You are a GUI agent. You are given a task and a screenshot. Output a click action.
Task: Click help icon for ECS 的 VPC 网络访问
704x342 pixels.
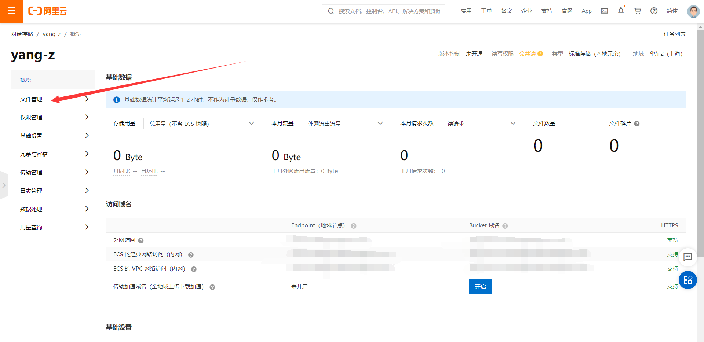pyautogui.click(x=194, y=269)
